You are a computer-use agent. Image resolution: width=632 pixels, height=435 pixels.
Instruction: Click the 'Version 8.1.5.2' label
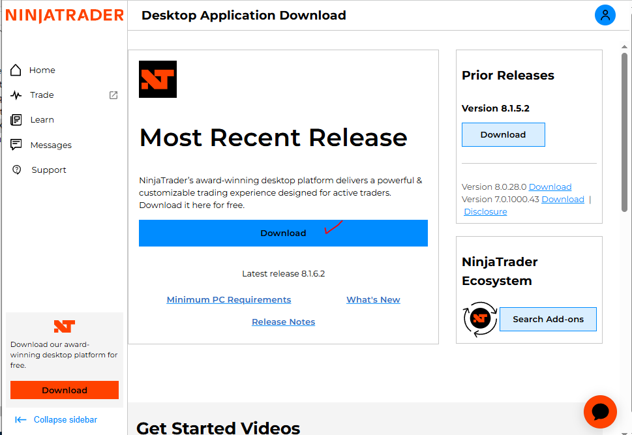(x=496, y=108)
